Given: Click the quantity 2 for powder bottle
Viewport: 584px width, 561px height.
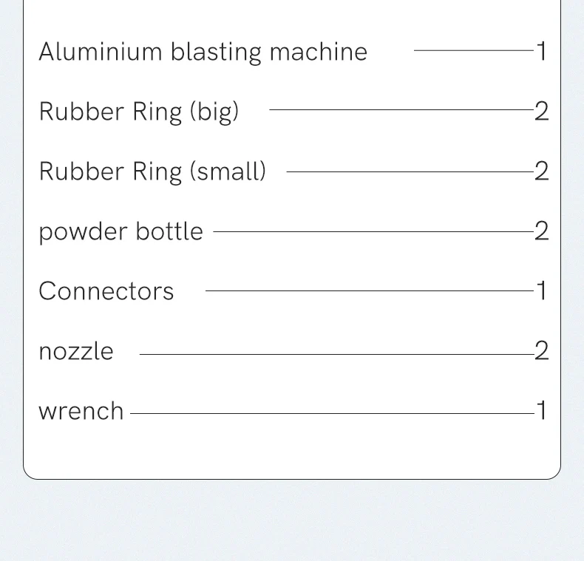Looking at the screenshot, I should tap(542, 231).
